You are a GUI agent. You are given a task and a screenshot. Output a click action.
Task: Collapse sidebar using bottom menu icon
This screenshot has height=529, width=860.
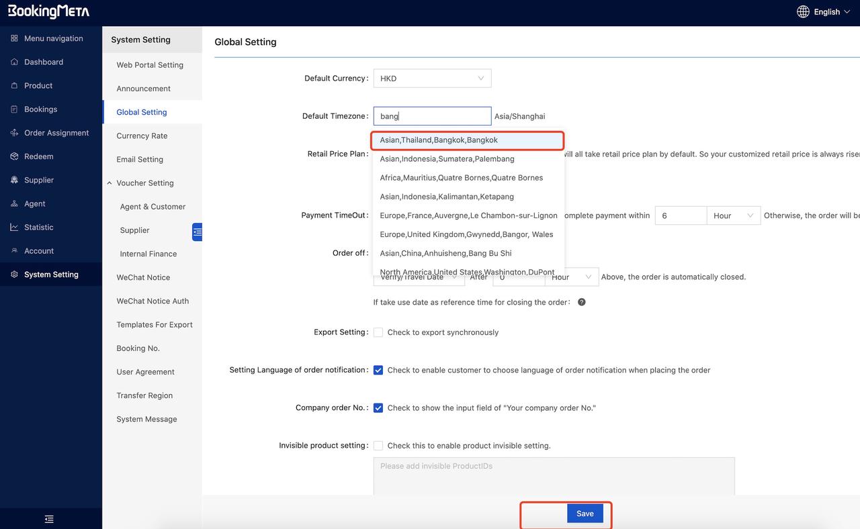[x=49, y=519]
